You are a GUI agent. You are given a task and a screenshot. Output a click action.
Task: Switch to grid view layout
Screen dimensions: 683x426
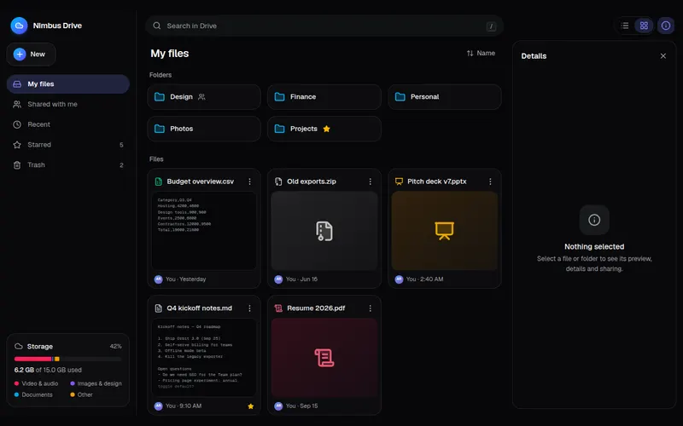tap(644, 26)
